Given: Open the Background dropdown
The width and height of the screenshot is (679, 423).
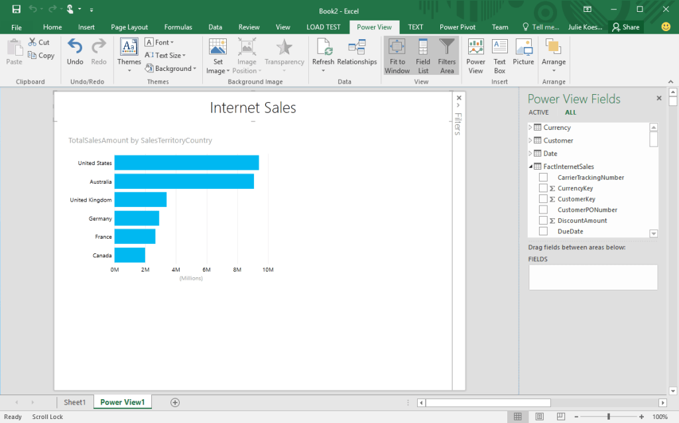Looking at the screenshot, I should coord(170,68).
